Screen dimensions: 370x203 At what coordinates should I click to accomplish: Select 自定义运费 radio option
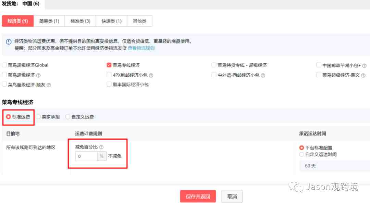pyautogui.click(x=68, y=117)
